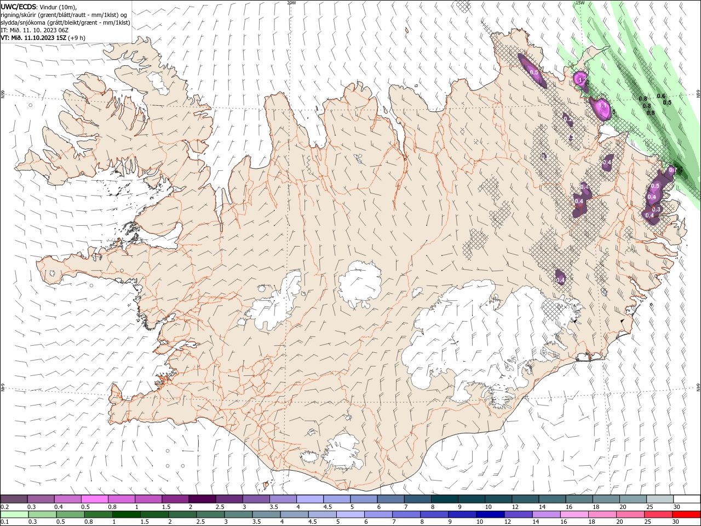Viewport: 701px width, 526px height.
Task: Click the white Mýrdalsjökull glacier near the south coast
Action: 343,452
